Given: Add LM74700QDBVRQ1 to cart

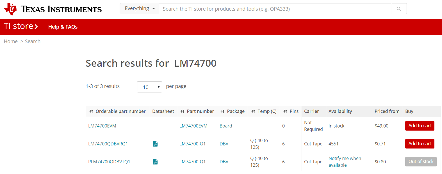Looking at the screenshot, I should [420, 144].
